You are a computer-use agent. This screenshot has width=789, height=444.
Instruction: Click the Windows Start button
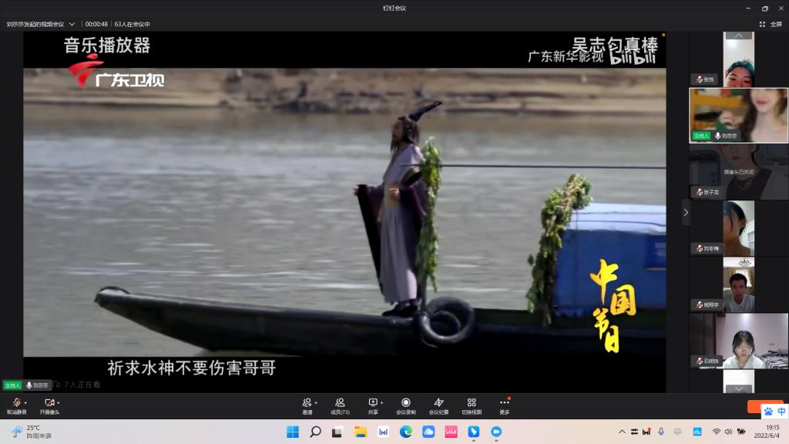pos(293,432)
